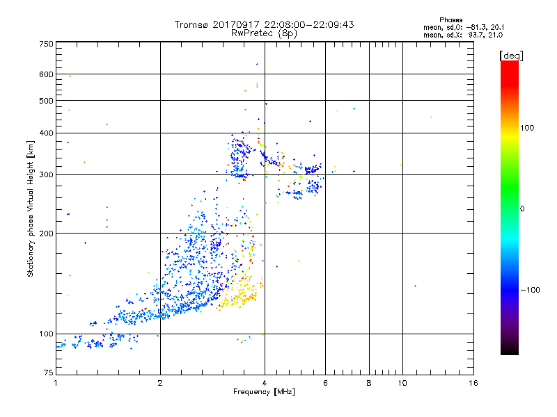This screenshot has width=557, height=417.
Task: Click the "RwPretec (8p)" subtitle
Action: [264, 33]
